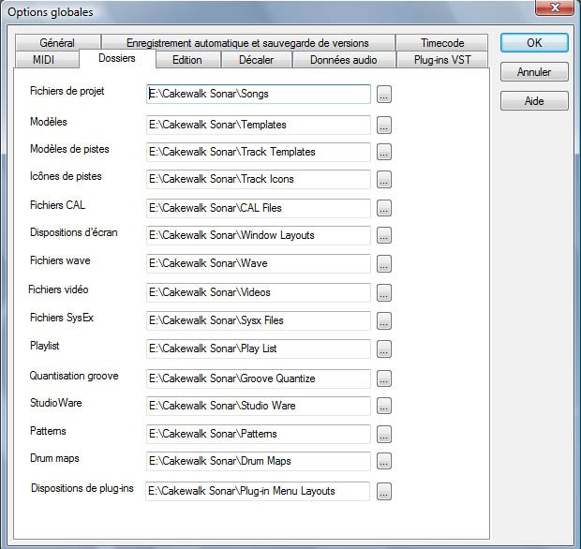Browse folder for Fichiers vidéo

click(384, 292)
